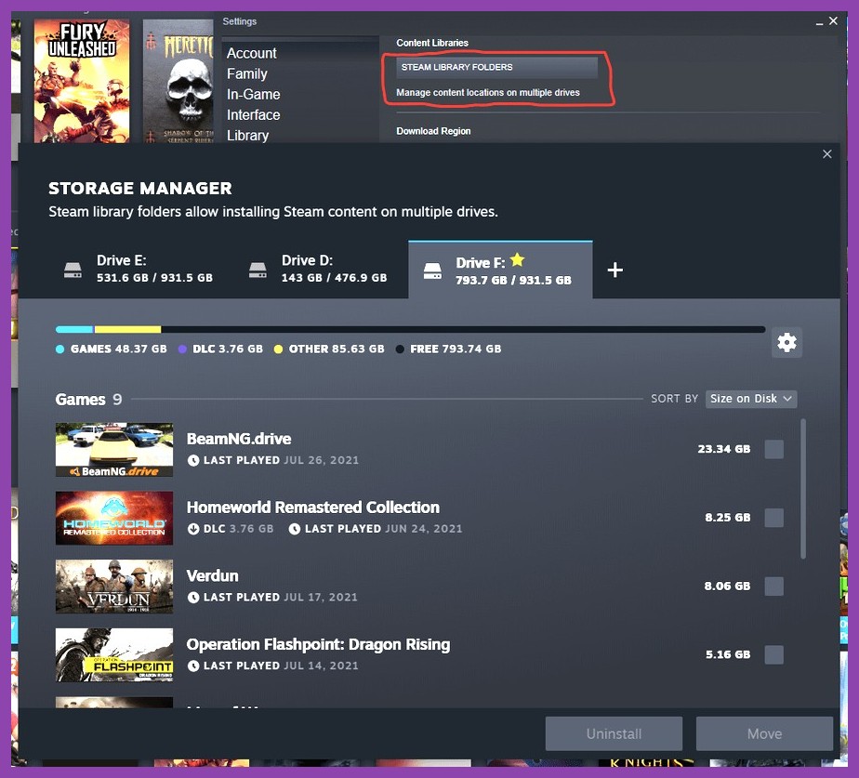Click the games list scrollbar
859x778 pixels.
803,489
